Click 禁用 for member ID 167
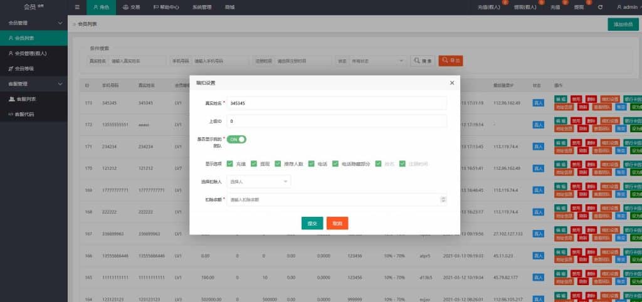Viewport: 642px width, 302px height. [x=576, y=230]
